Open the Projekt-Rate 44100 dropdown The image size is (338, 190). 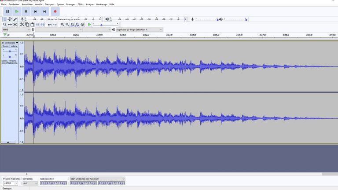10,183
